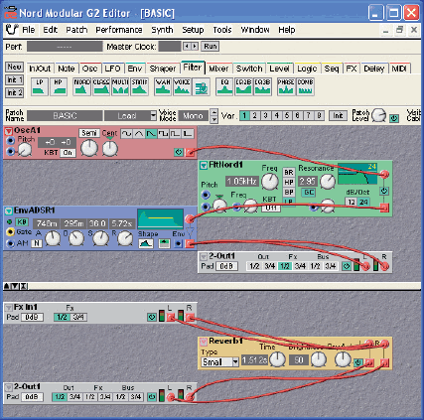The image size is (424, 420).
Task: Select the NORD filter module icon
Action: click(x=81, y=87)
